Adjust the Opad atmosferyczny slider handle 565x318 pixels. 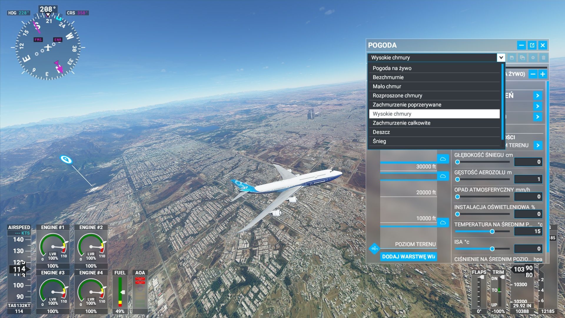click(x=457, y=197)
